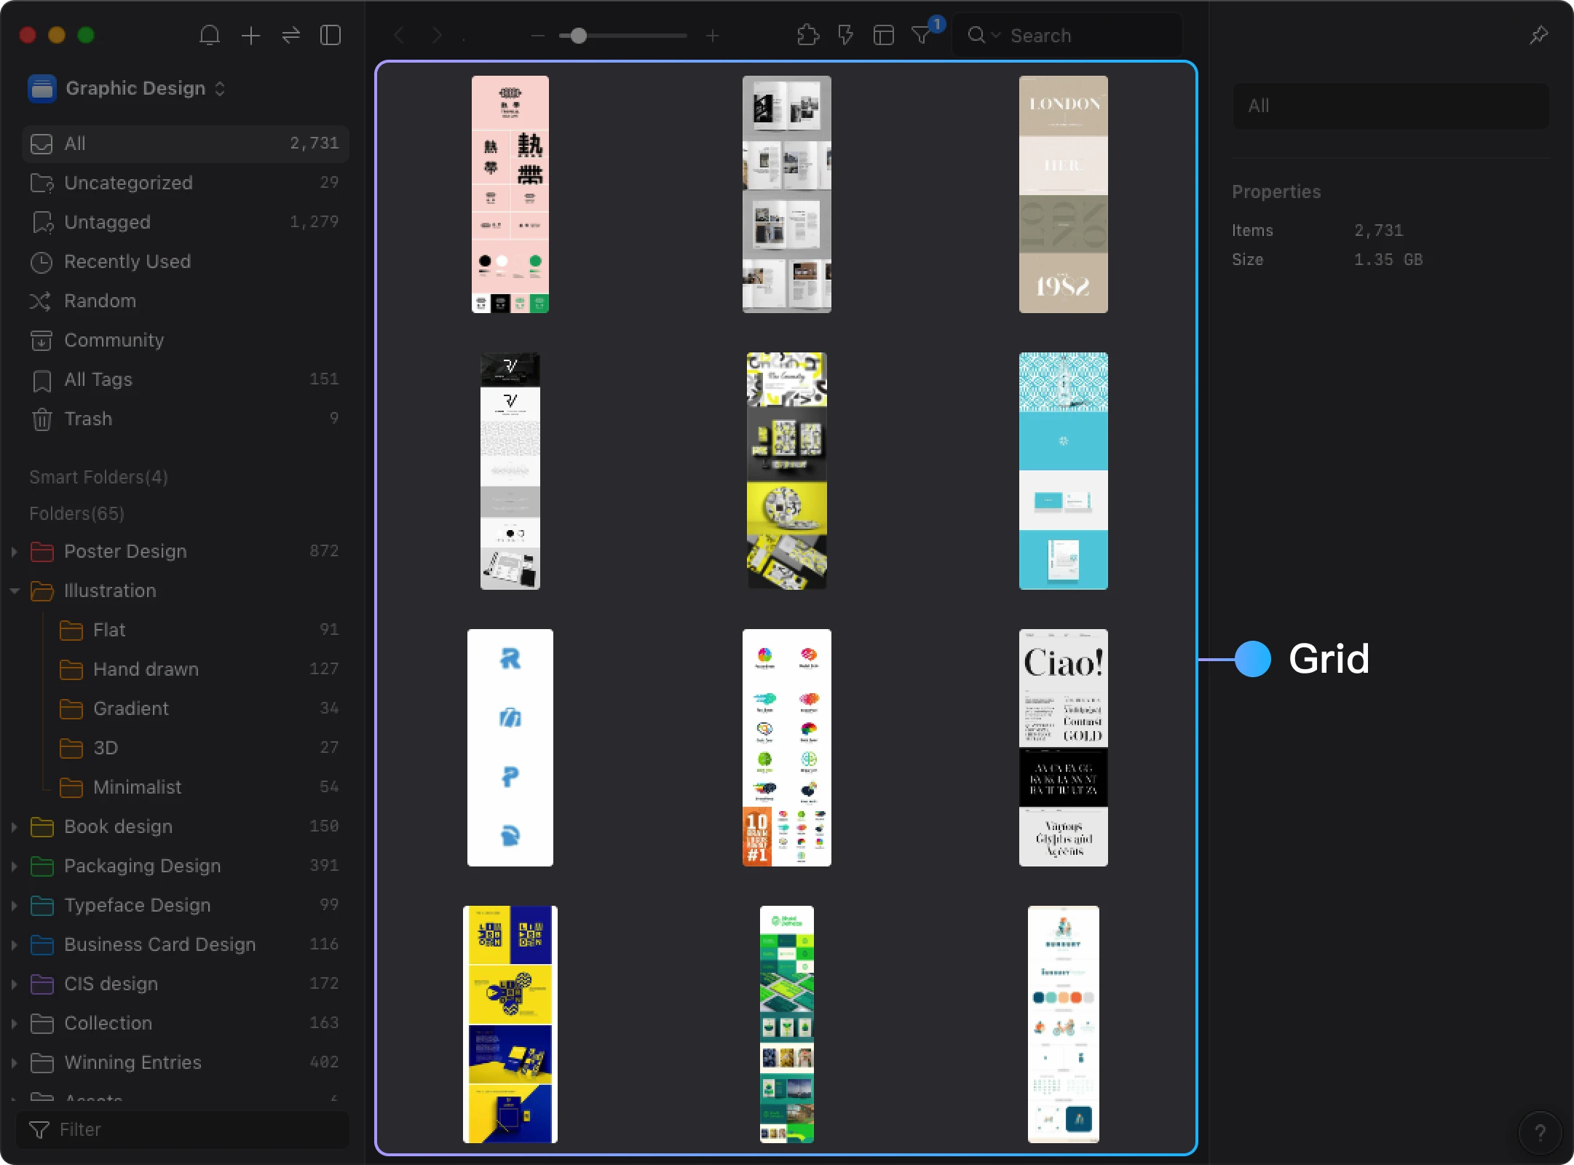The image size is (1574, 1165).
Task: Expand the Business Card Design folder arrow
Action: [14, 944]
